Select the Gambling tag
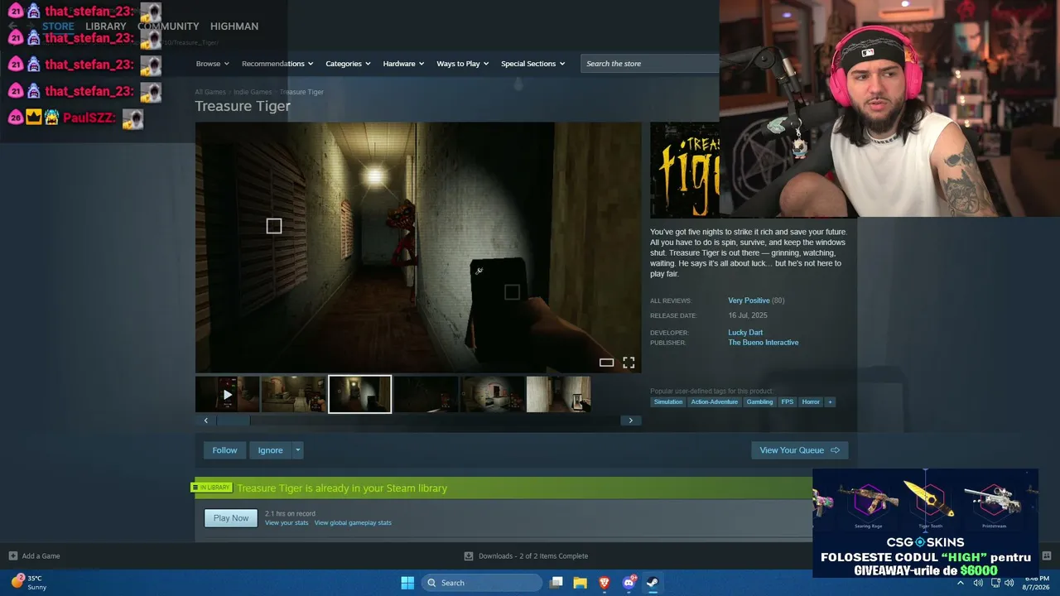Viewport: 1060px width, 596px height. (x=759, y=402)
